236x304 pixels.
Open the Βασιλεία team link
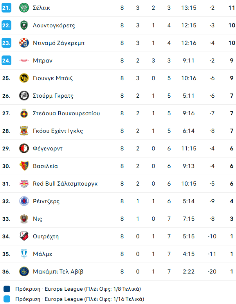45,166
